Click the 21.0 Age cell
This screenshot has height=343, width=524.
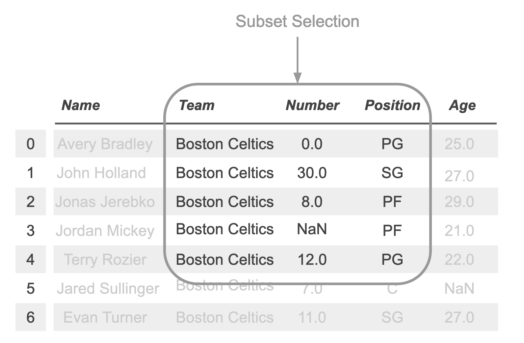pos(459,231)
